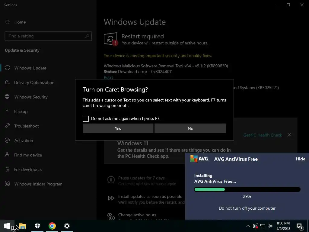Click the Troubleshoot wrench icon
309x232 pixels.
[x=7, y=126]
